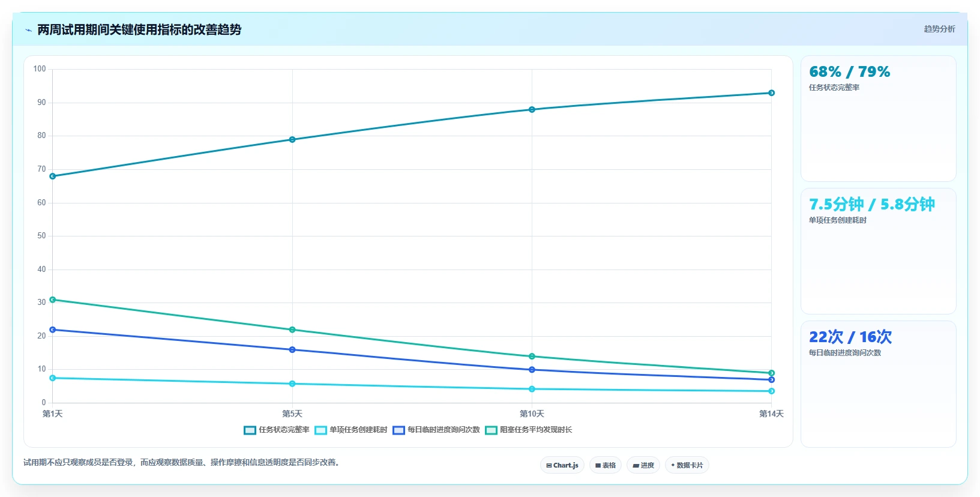
Task: Select the 第10天 point on the 阻塞任务平均发现时长 line
Action: point(532,357)
